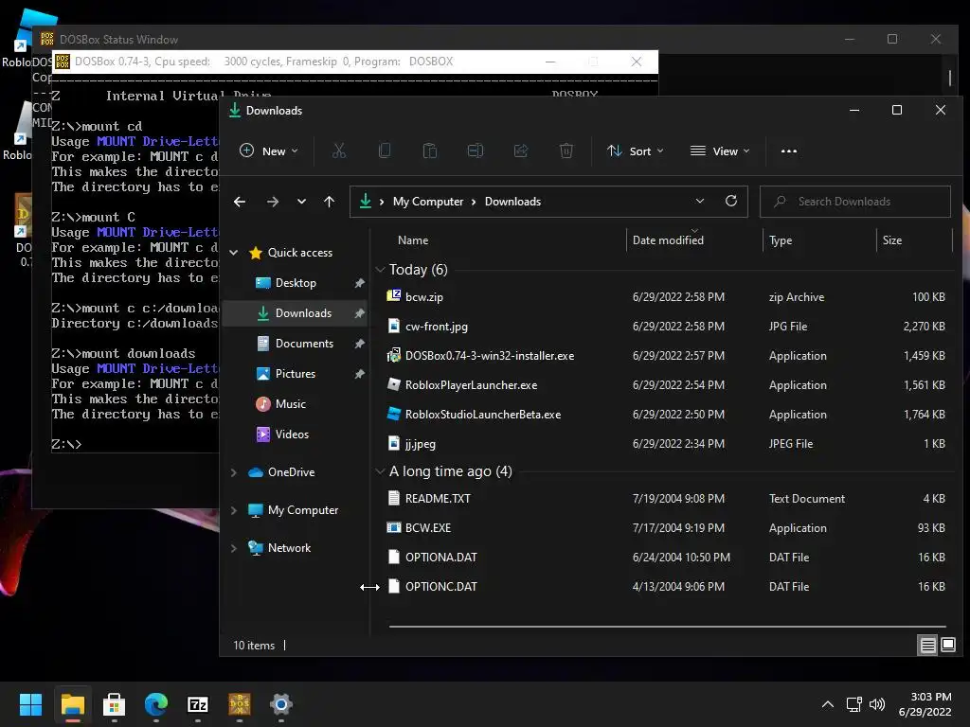Switch to details view icon in status bar

coord(928,646)
